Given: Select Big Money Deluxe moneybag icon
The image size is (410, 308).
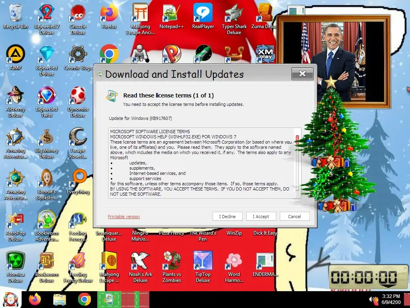Looking at the screenshot, I should [x=46, y=143].
